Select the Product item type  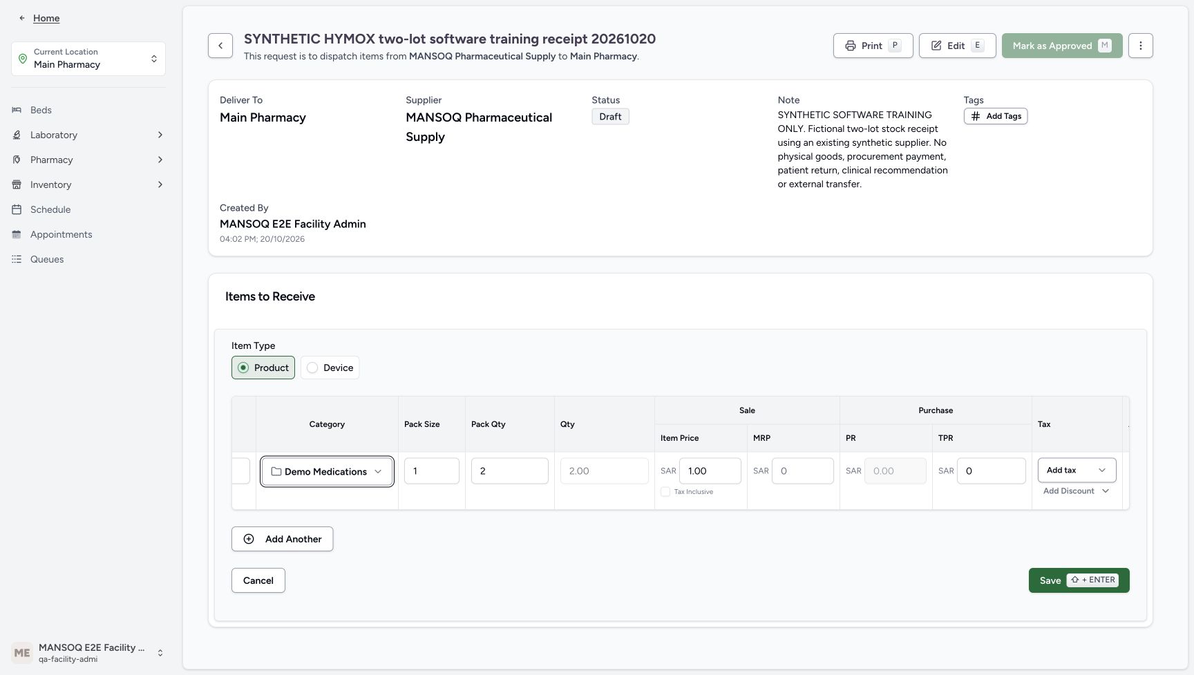click(263, 368)
